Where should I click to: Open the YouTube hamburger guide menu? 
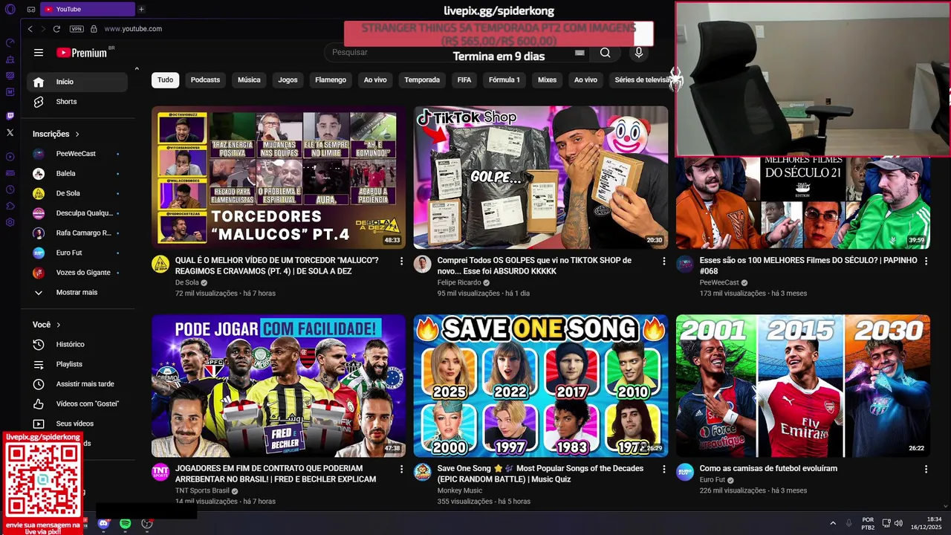tap(39, 53)
